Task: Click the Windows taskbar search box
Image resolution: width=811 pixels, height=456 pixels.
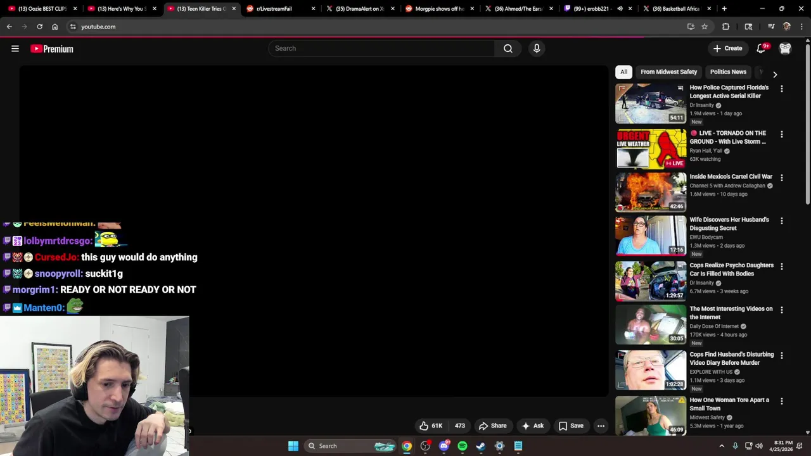Action: 350,446
